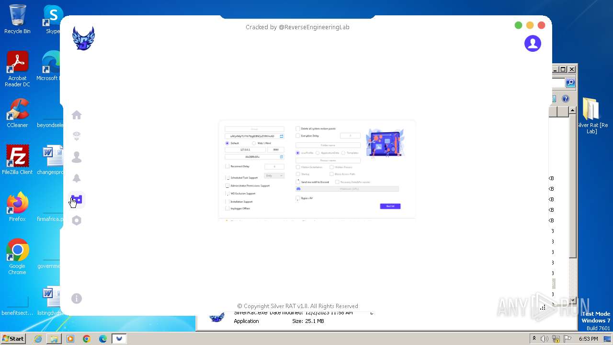Click the Discord icon beside webhook field

[298, 189]
